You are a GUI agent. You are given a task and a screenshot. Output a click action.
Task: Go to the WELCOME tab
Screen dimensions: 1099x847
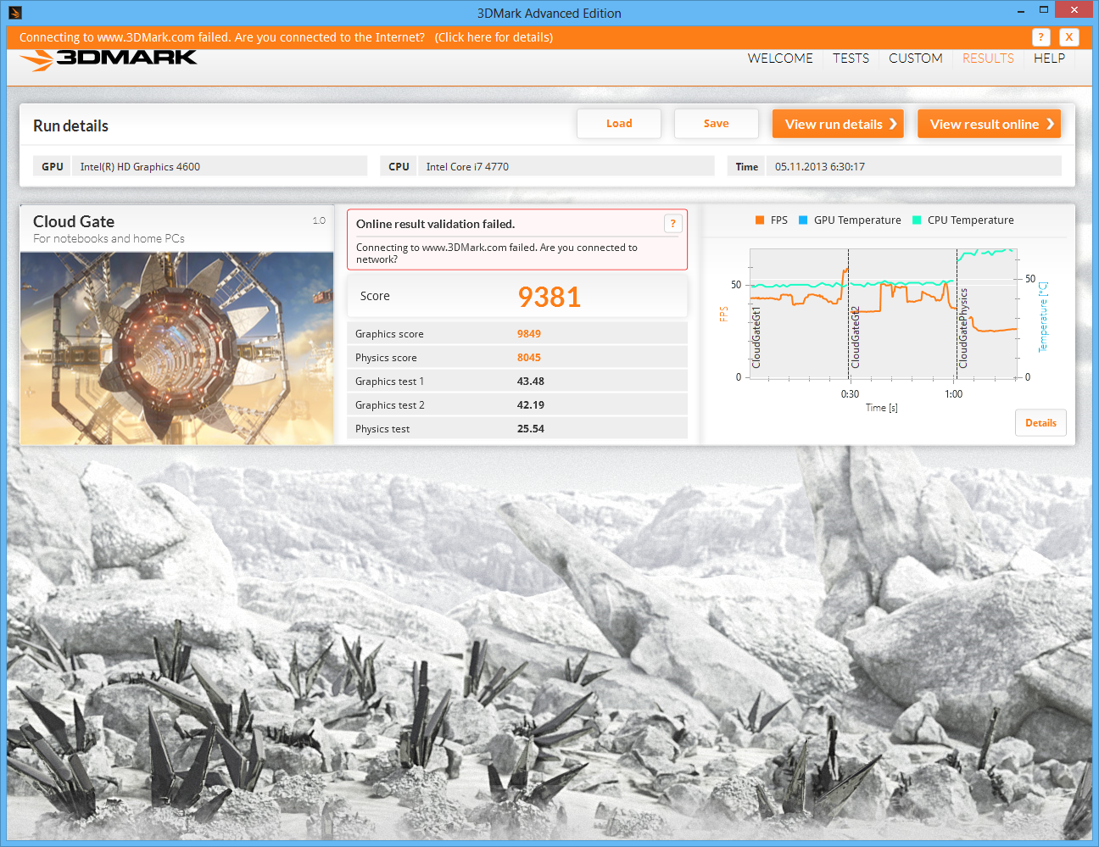click(780, 59)
